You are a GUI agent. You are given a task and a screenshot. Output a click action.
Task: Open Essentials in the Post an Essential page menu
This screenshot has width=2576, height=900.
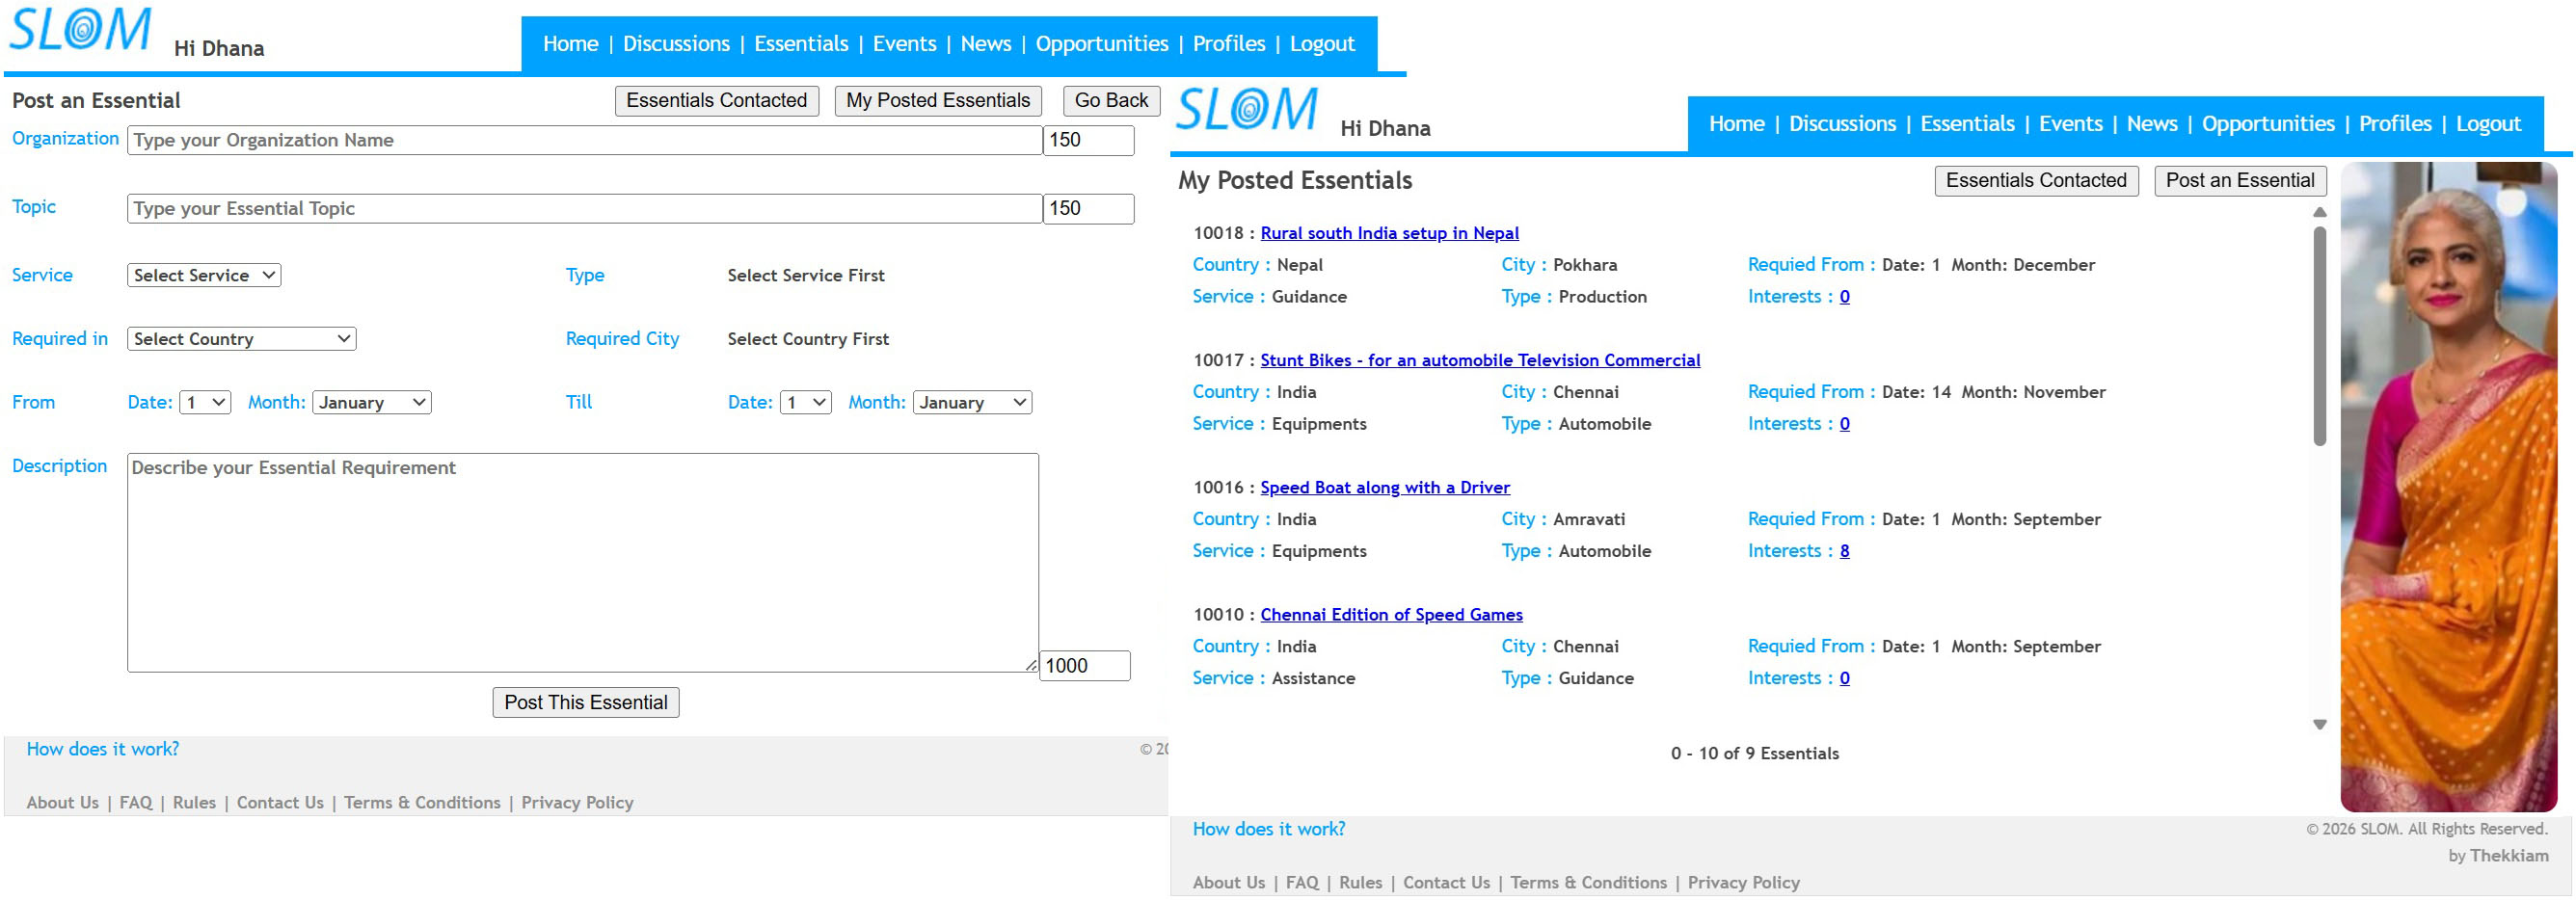pos(801,44)
